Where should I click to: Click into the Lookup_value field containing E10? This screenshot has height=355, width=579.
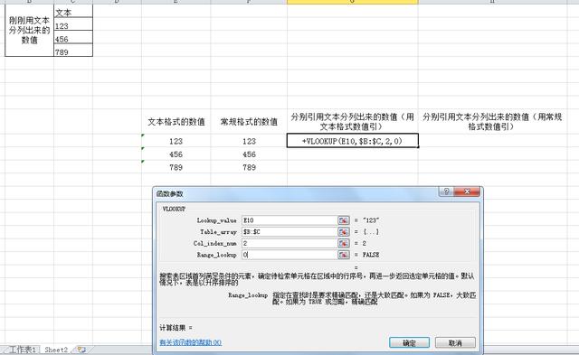pyautogui.click(x=289, y=220)
